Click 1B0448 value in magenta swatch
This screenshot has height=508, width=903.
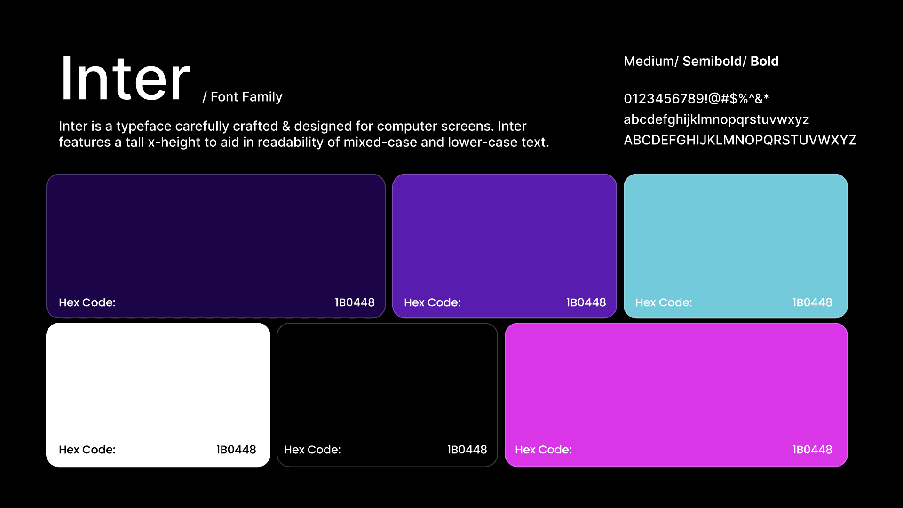pos(812,450)
